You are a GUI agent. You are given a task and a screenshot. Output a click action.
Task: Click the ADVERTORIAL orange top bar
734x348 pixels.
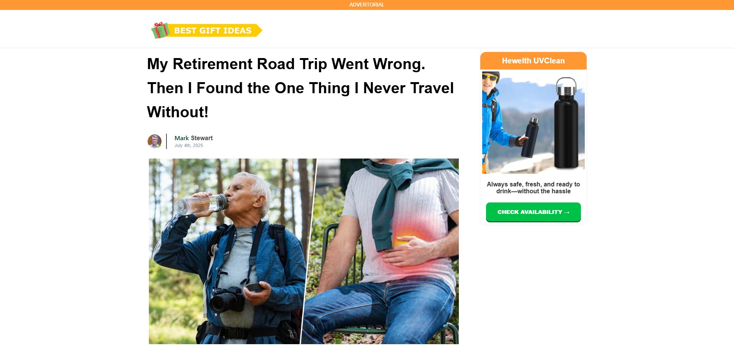367,5
